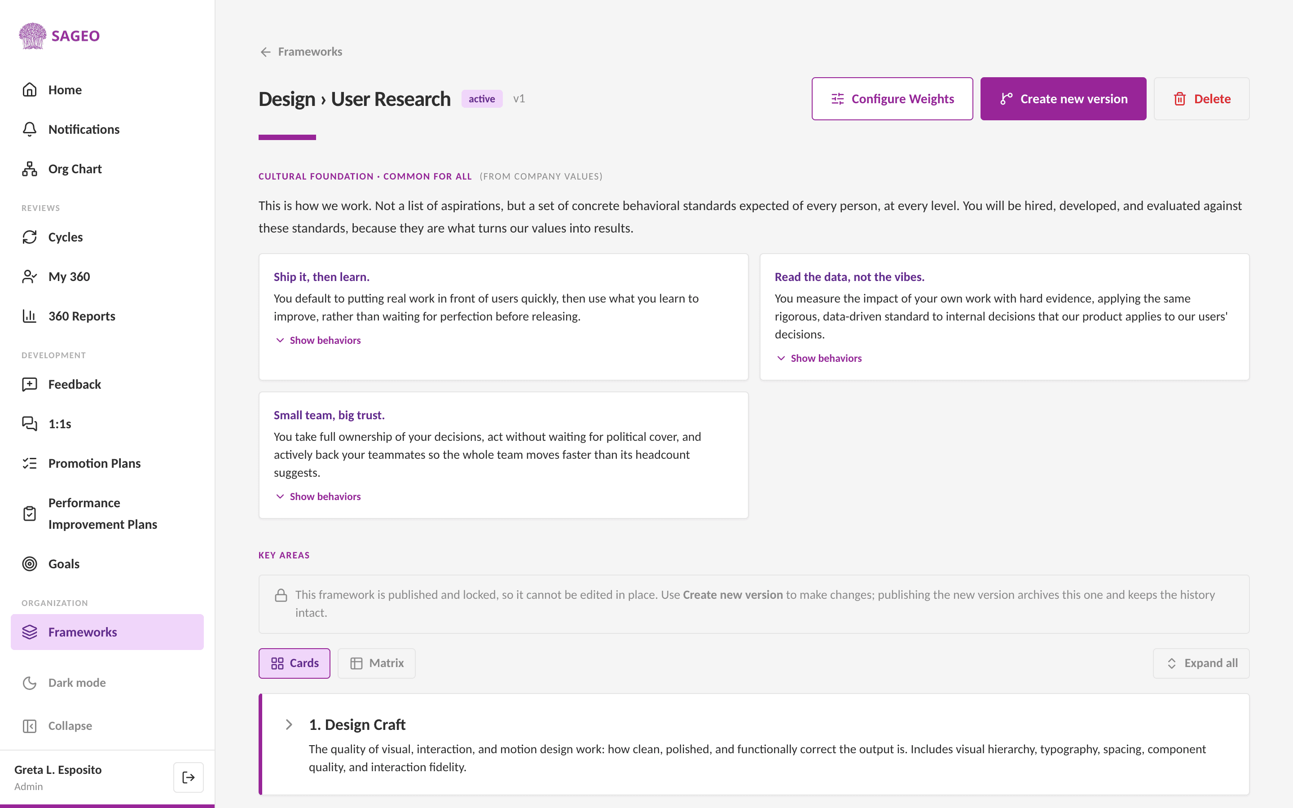
Task: Click the active status badge
Action: click(482, 99)
